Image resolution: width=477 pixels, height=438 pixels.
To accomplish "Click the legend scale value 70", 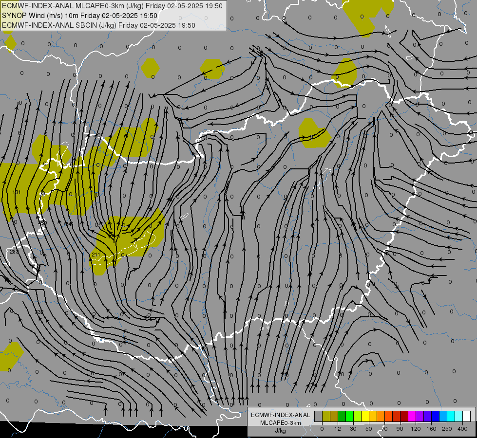I will (384, 429).
